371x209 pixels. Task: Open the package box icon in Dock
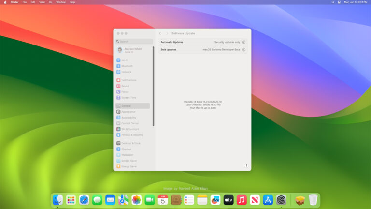300,200
